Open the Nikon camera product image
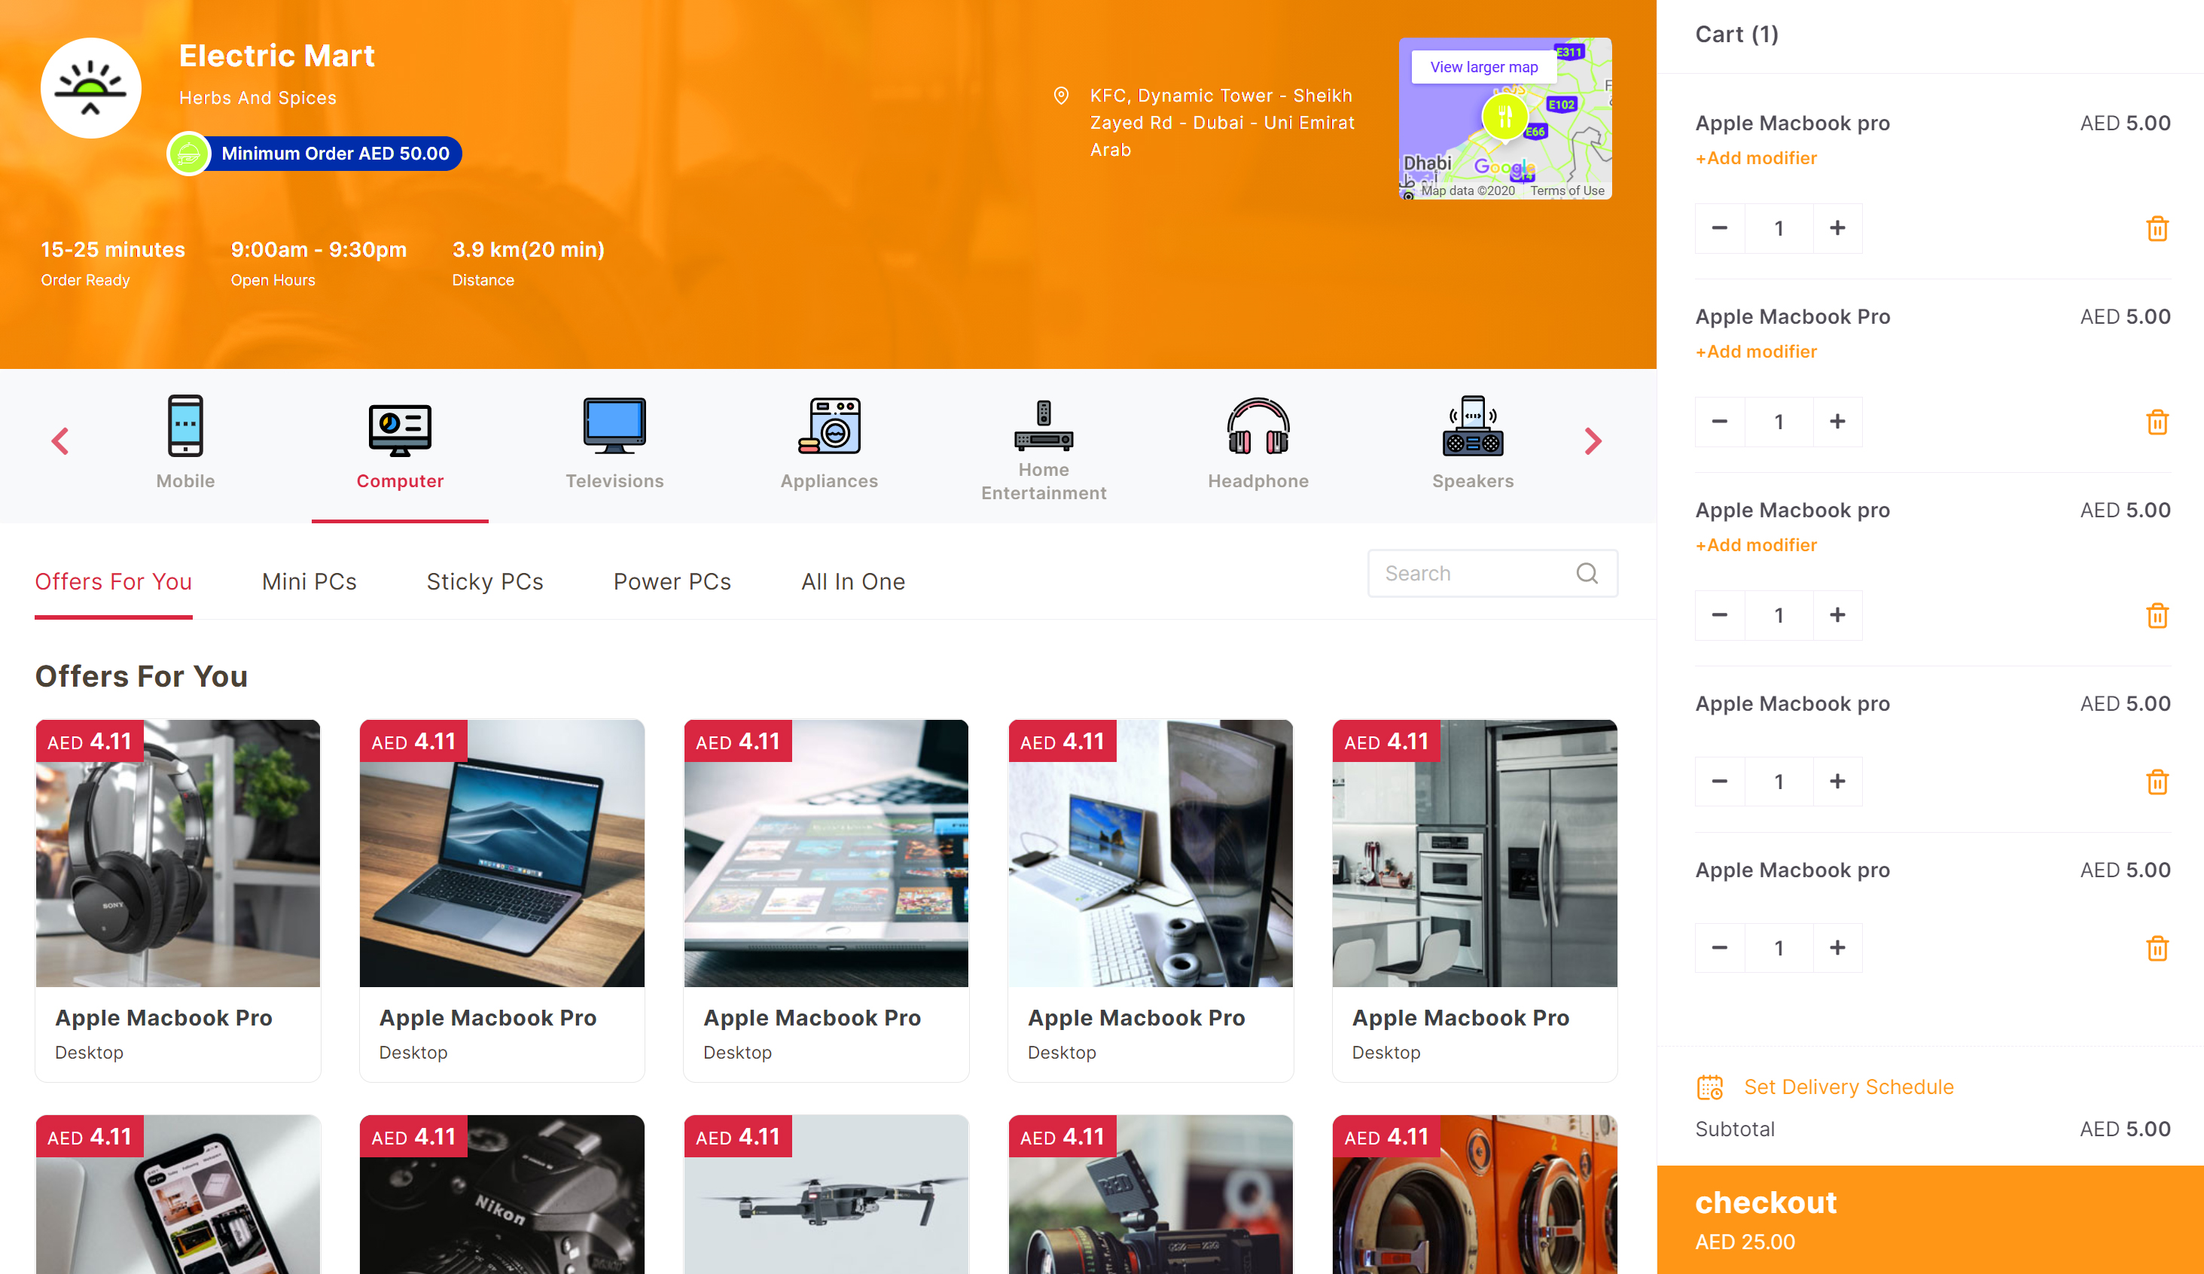This screenshot has height=1274, width=2204. tap(502, 1194)
